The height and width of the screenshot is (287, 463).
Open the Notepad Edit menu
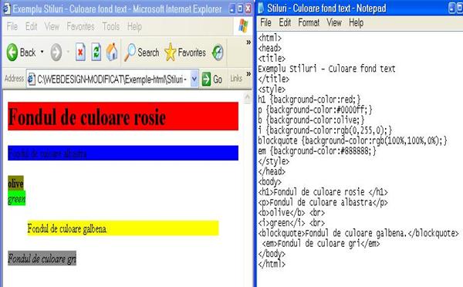285,22
